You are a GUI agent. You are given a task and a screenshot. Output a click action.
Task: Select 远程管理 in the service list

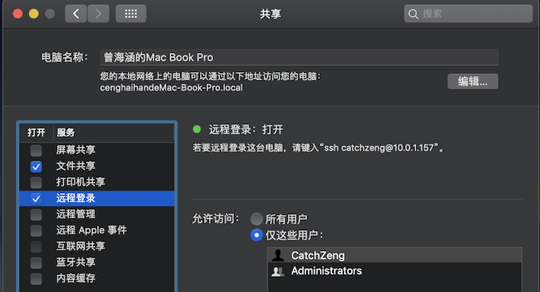click(x=96, y=214)
